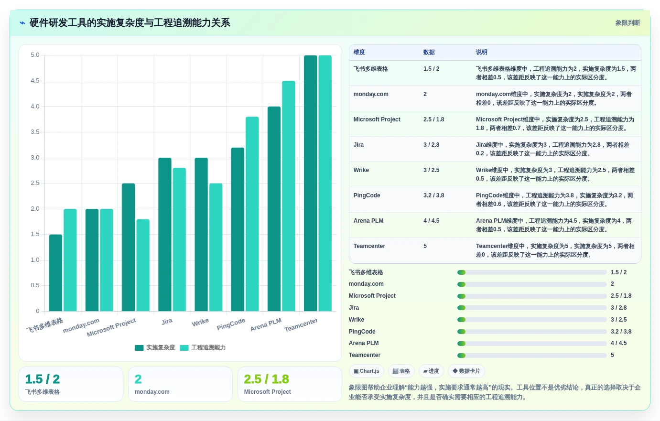Screen dimensions: 660x421
Task: Click the Teamcenter x-axis label
Action: click(301, 325)
